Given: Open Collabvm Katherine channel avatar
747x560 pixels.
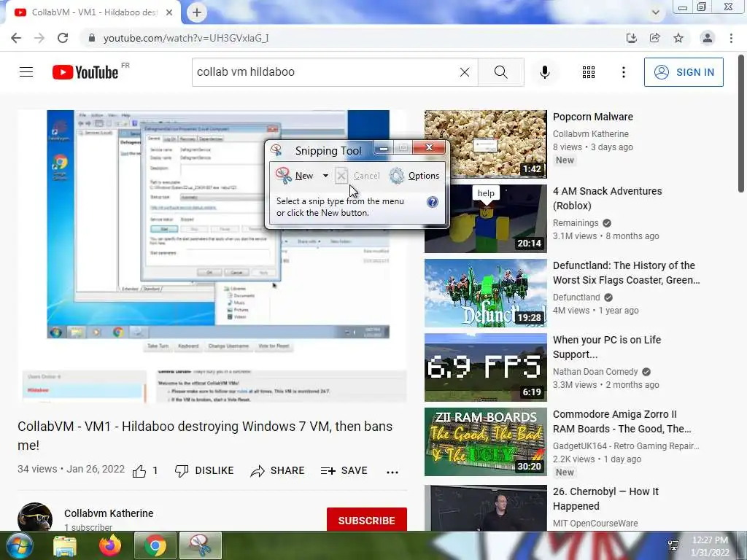Looking at the screenshot, I should click(x=35, y=518).
